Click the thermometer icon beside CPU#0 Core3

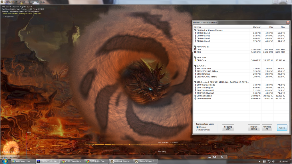[x=195, y=41]
